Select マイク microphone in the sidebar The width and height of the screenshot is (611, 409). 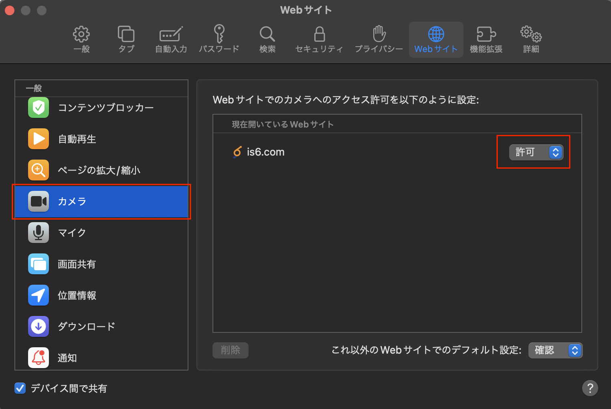coord(101,233)
